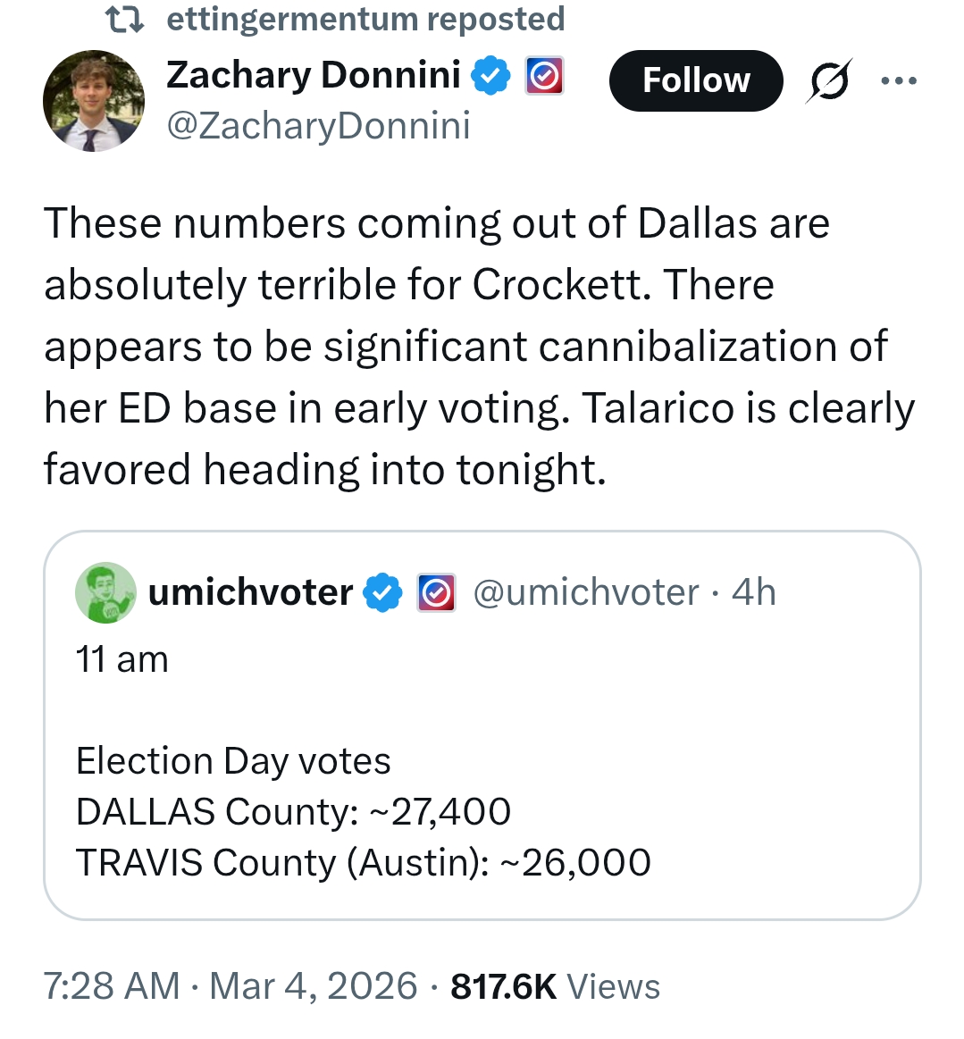Open the @umichvoter handle in the quote
The width and height of the screenshot is (964, 1039).
(x=585, y=592)
